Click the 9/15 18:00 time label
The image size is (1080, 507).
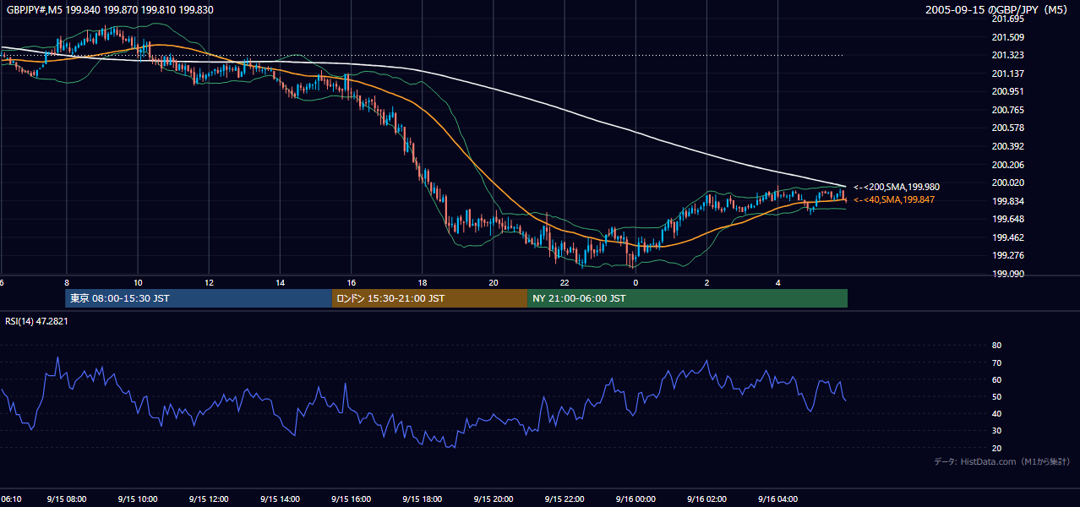point(422,499)
